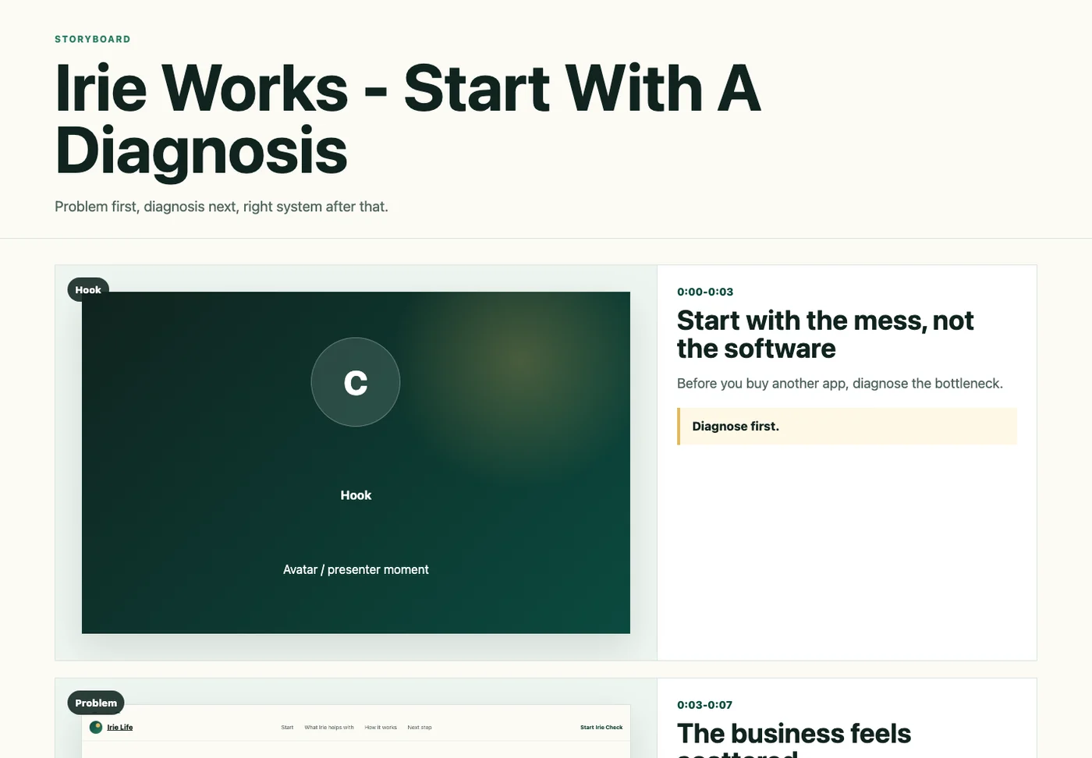Click the 0:03-0:07 timestamp
Viewport: 1092px width, 758px height.
[705, 705]
